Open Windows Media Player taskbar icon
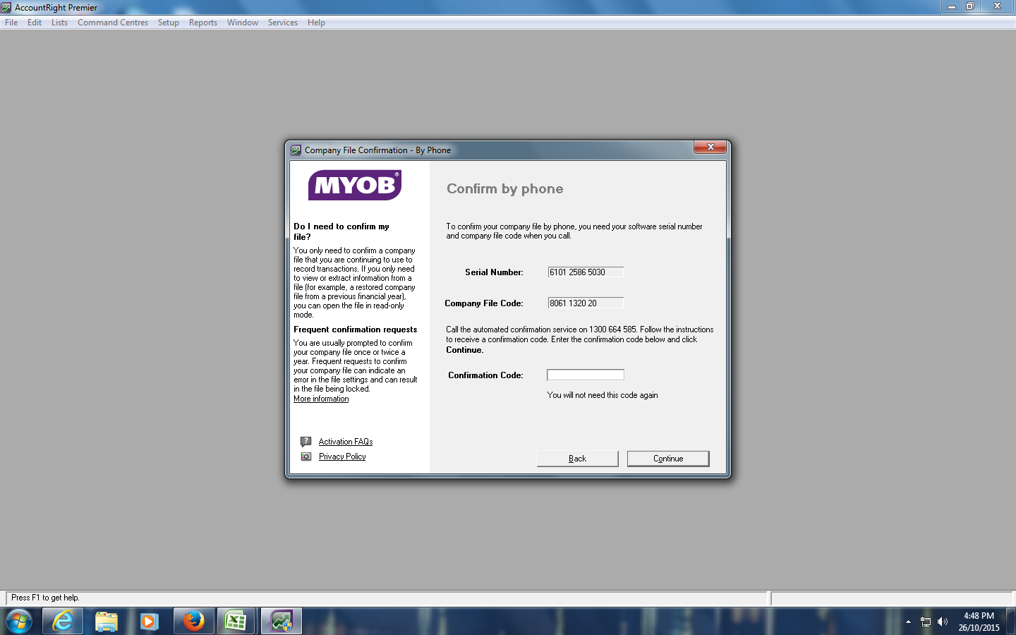This screenshot has height=635, width=1016. click(x=149, y=621)
